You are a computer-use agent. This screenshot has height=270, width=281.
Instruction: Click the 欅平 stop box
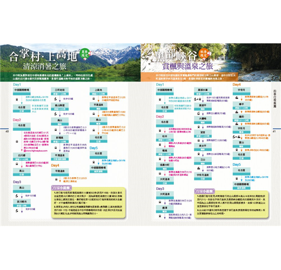[242, 105]
